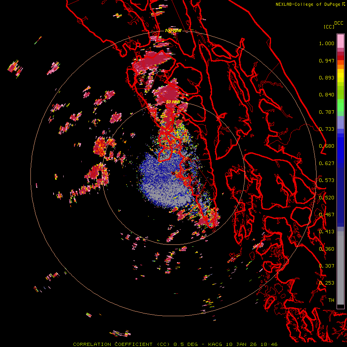Click the 100 NMI range ring label
This screenshot has width=347, height=347.
(x=173, y=30)
